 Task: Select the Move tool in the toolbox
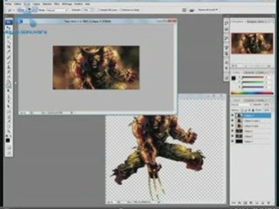(9, 28)
